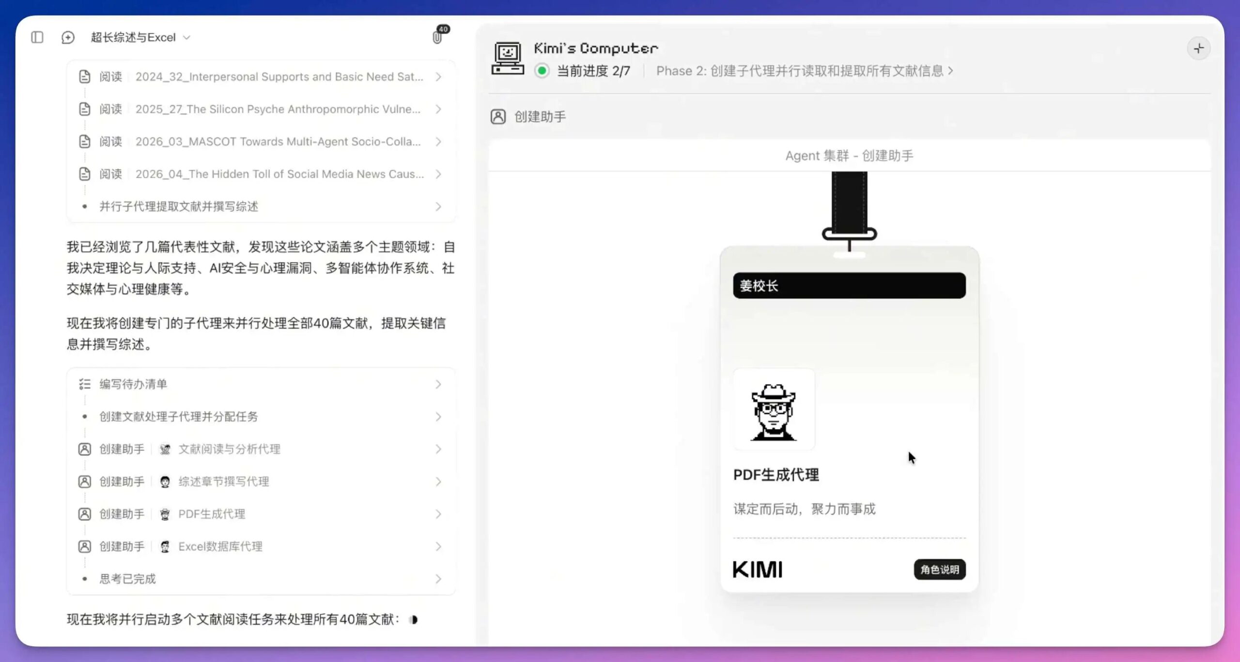
Task: Click the Excel数据库代理 avatar icon
Action: (x=165, y=546)
